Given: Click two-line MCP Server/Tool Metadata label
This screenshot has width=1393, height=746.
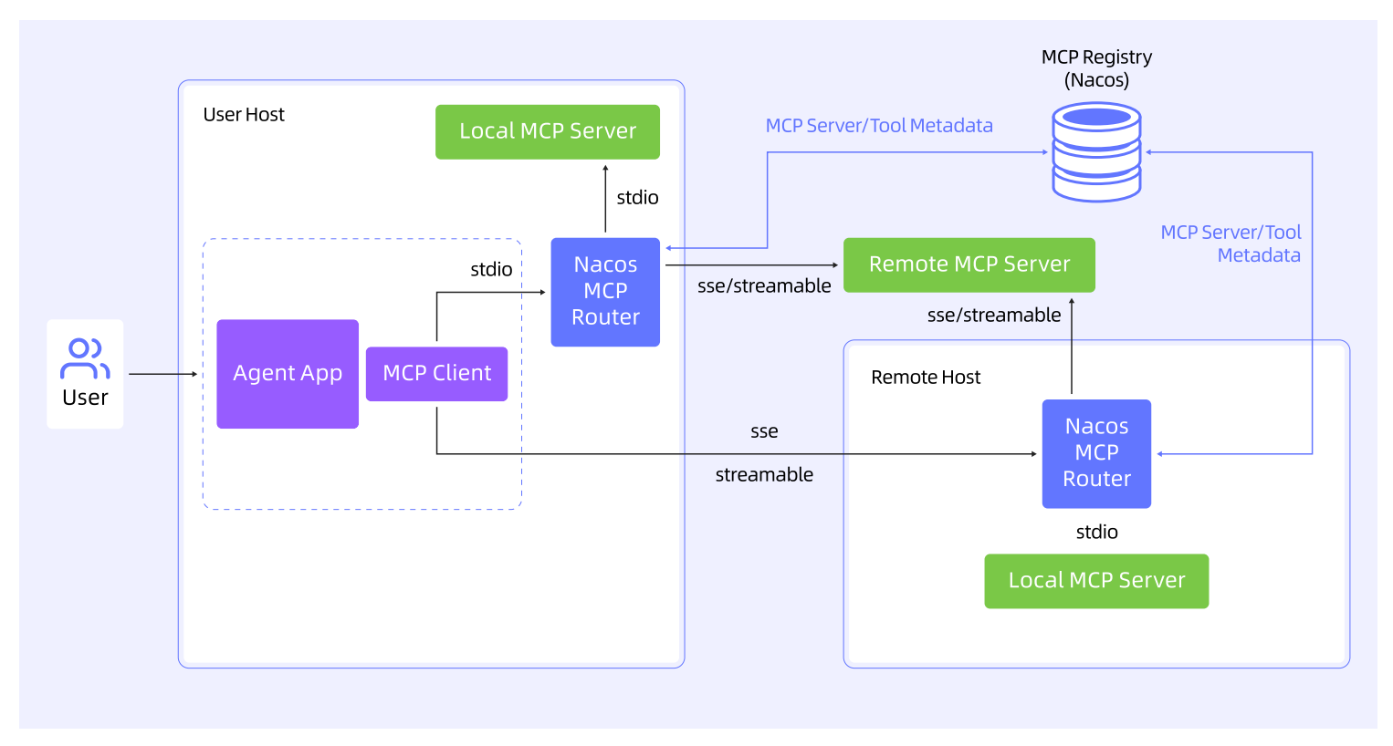Looking at the screenshot, I should pyautogui.click(x=1231, y=243).
